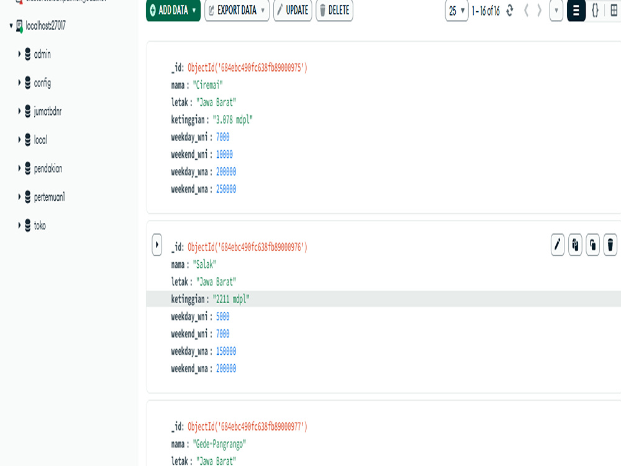The image size is (621, 466).
Task: Select Salak's weekday_wni value 5000
Action: [222, 316]
